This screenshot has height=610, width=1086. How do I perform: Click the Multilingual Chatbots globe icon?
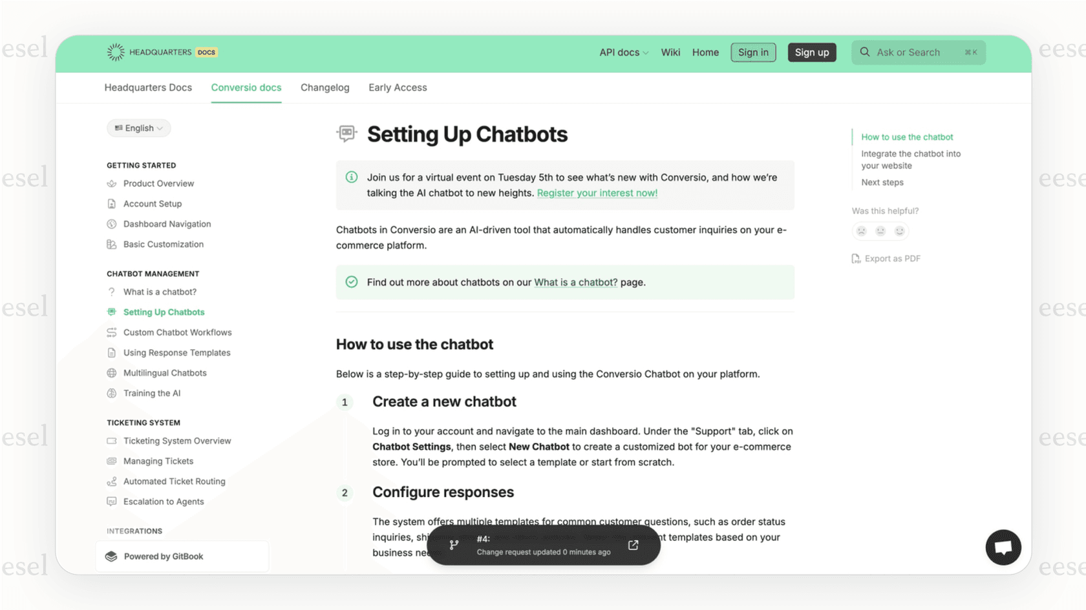pos(111,372)
